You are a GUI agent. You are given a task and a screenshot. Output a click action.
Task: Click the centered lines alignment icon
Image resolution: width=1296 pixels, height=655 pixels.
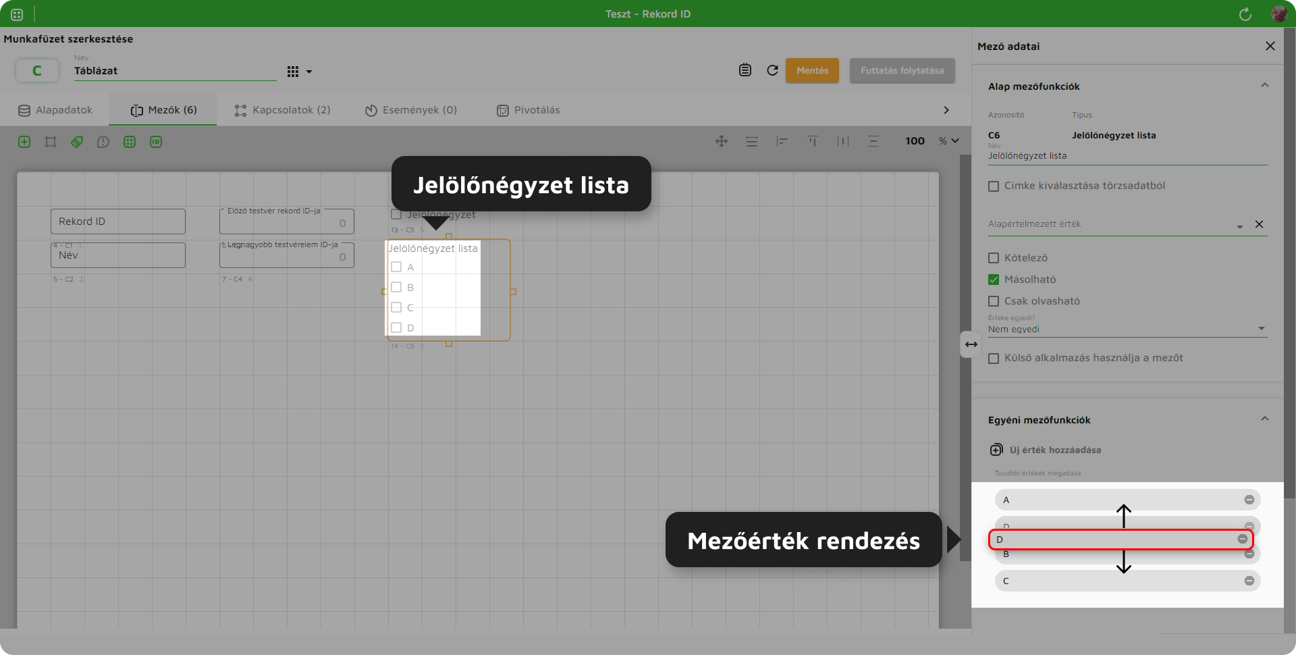point(873,141)
